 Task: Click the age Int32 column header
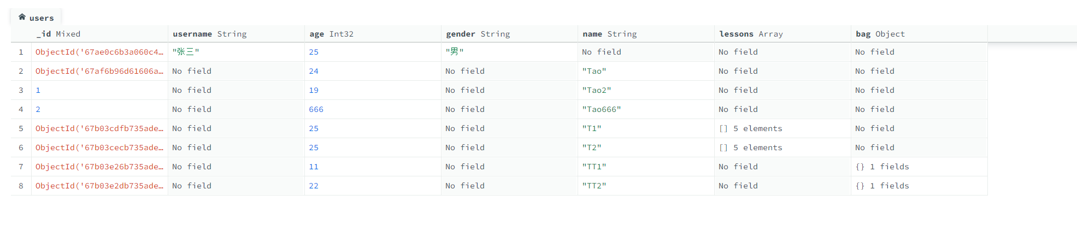tap(331, 34)
